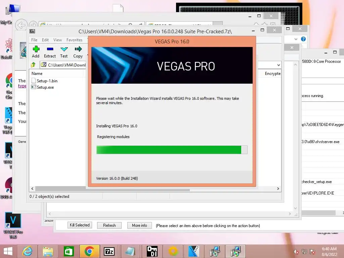Click dropdown chevron beside the help icon

(296, 39)
